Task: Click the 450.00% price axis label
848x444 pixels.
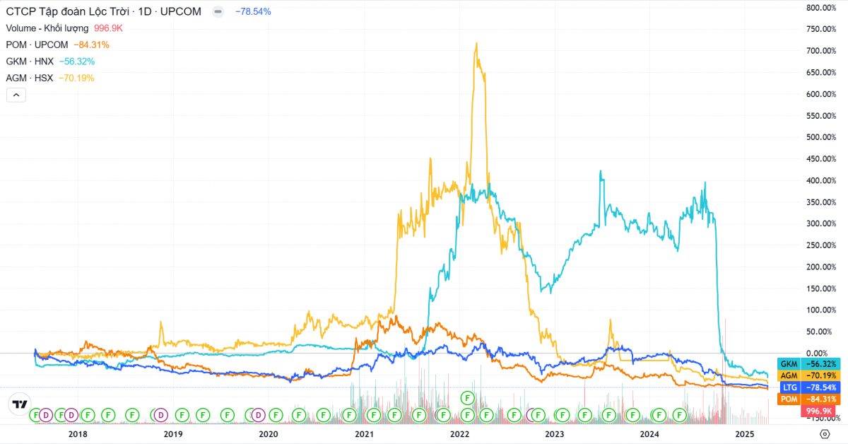Action: pos(821,159)
